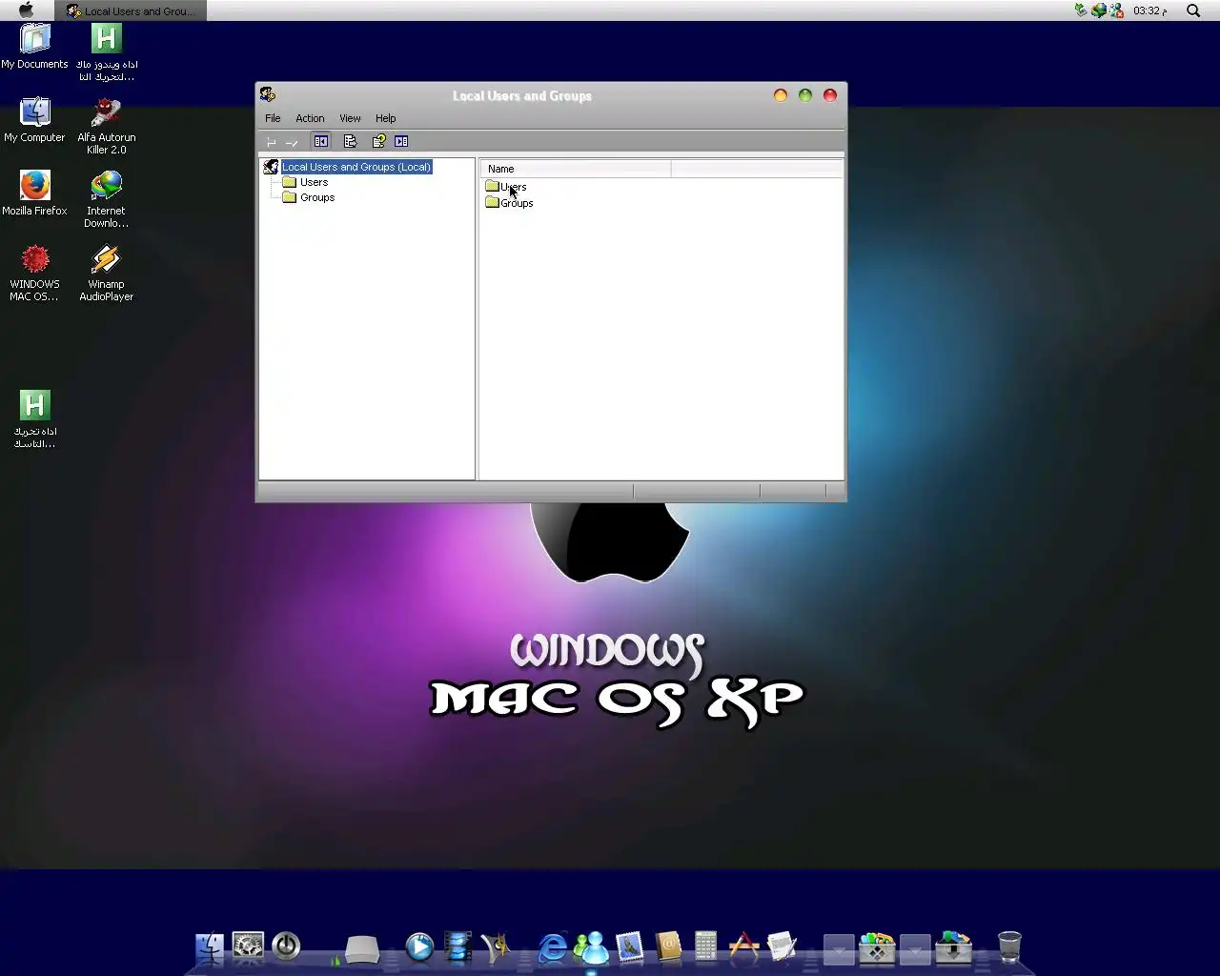Click the Back arrow toolbar button
This screenshot has height=976, width=1220.
coord(272,142)
